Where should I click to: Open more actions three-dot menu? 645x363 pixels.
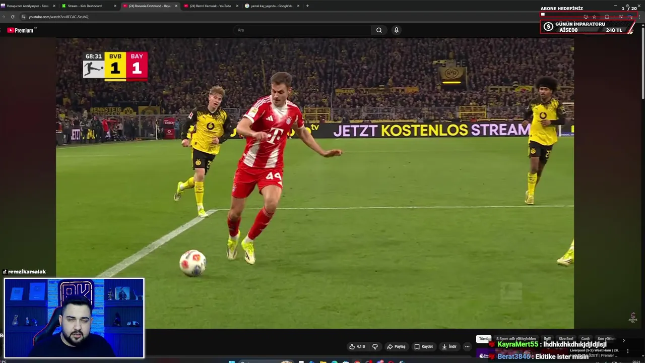pos(467,347)
